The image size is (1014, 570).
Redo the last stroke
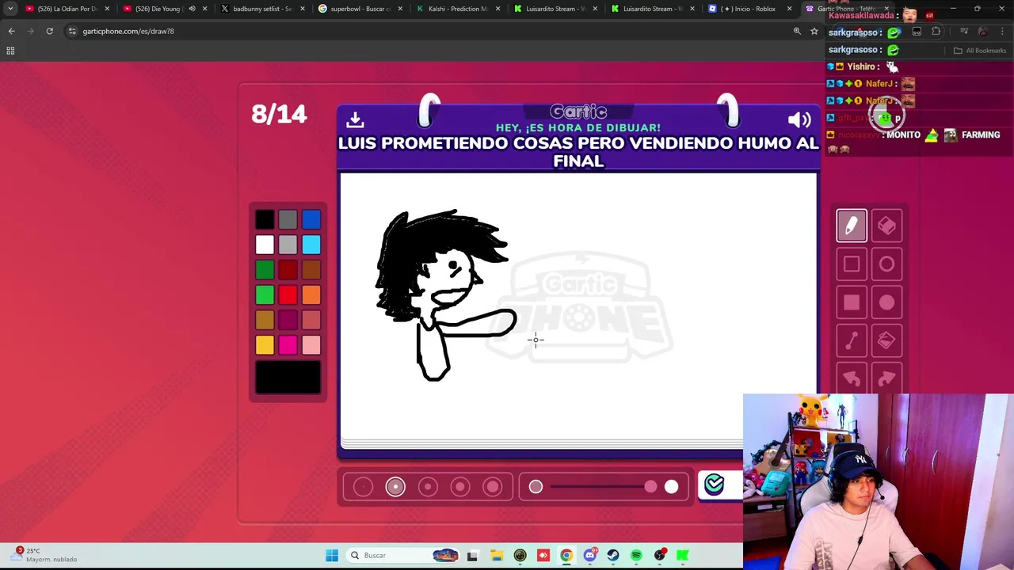[886, 378]
